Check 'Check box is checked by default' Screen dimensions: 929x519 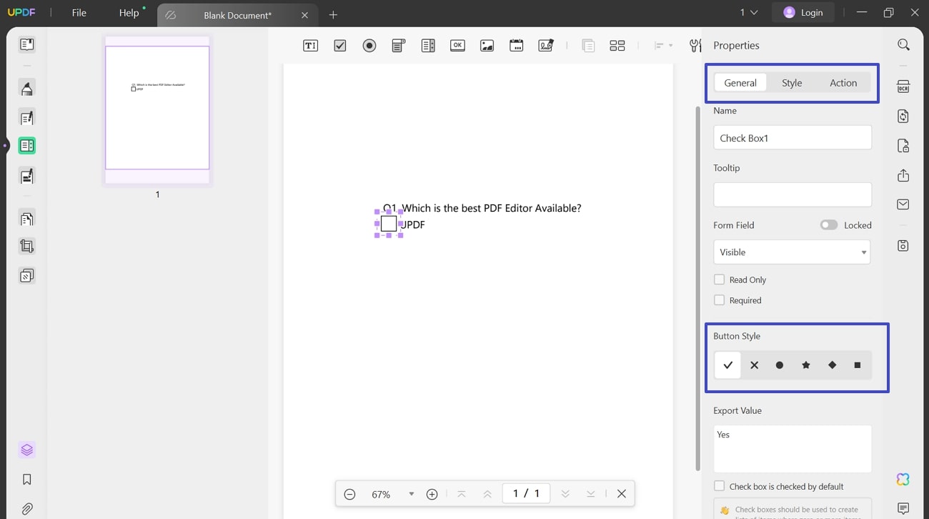tap(719, 486)
